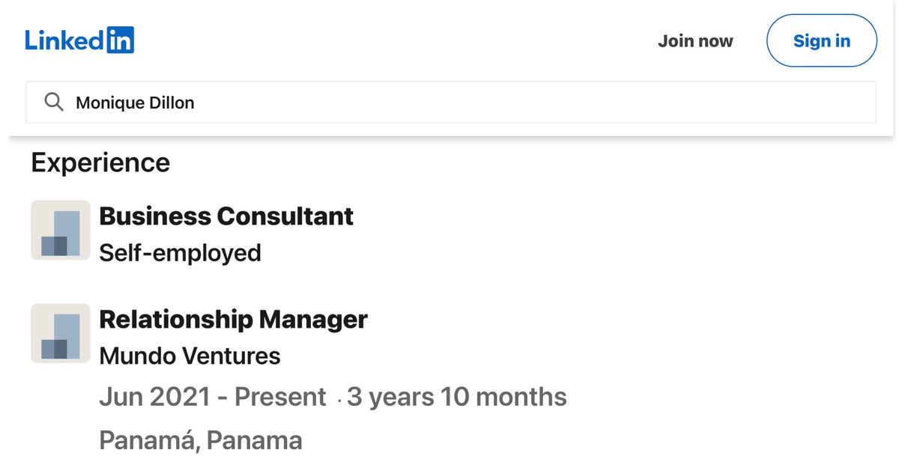Click the 'Jun 2021 - Present' date range
The image size is (899, 468).
[x=212, y=397]
